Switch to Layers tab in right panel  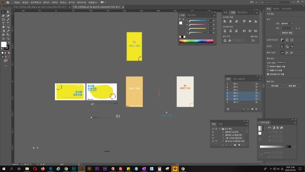coord(276,9)
